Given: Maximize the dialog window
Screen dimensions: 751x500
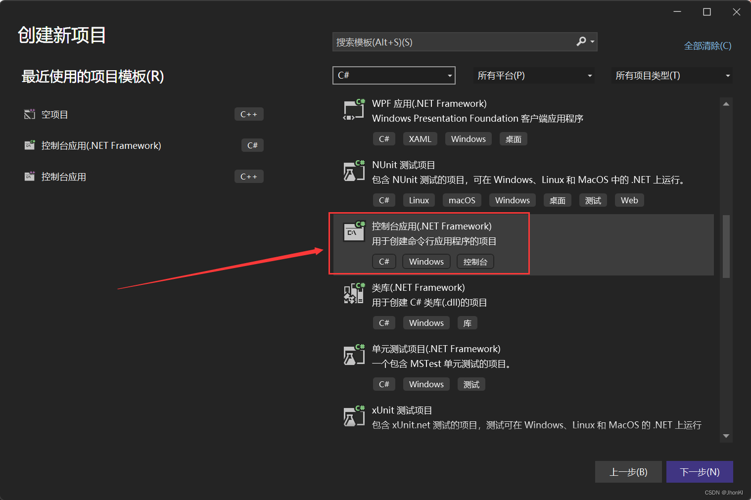Looking at the screenshot, I should 707,12.
